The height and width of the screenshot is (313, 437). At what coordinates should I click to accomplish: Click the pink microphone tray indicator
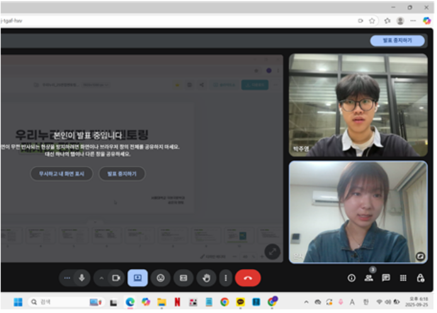(341, 302)
